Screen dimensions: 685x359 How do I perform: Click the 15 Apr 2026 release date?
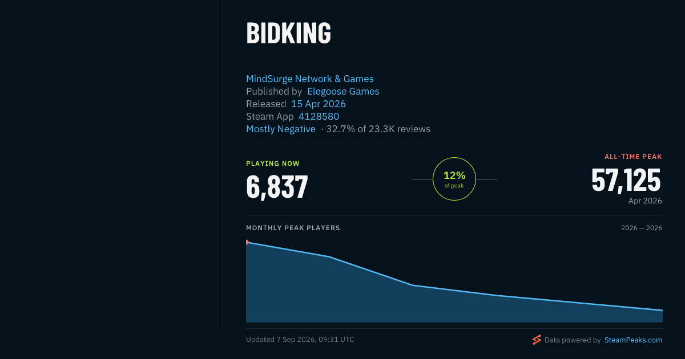click(319, 104)
